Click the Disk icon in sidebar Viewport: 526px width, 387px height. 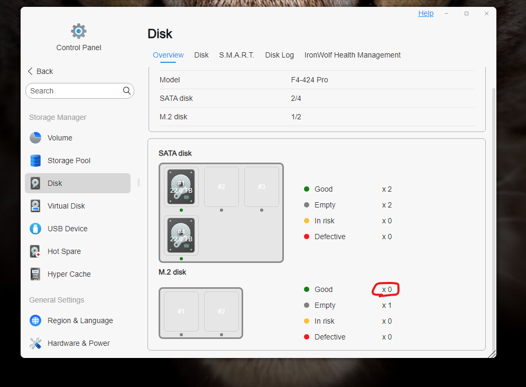35,183
